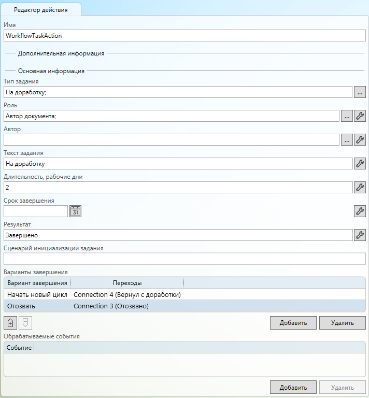369x398 pixels.
Task: Click wrench icon on Срок завершения row
Action: tap(360, 211)
